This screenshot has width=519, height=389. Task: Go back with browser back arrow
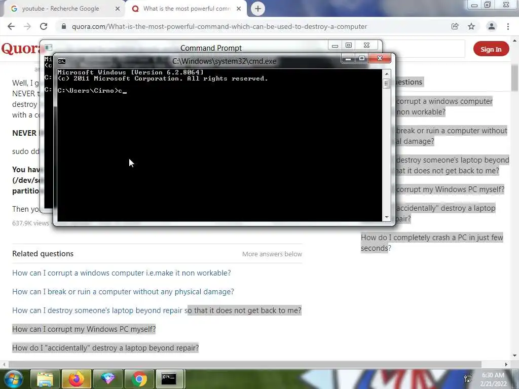click(x=11, y=26)
